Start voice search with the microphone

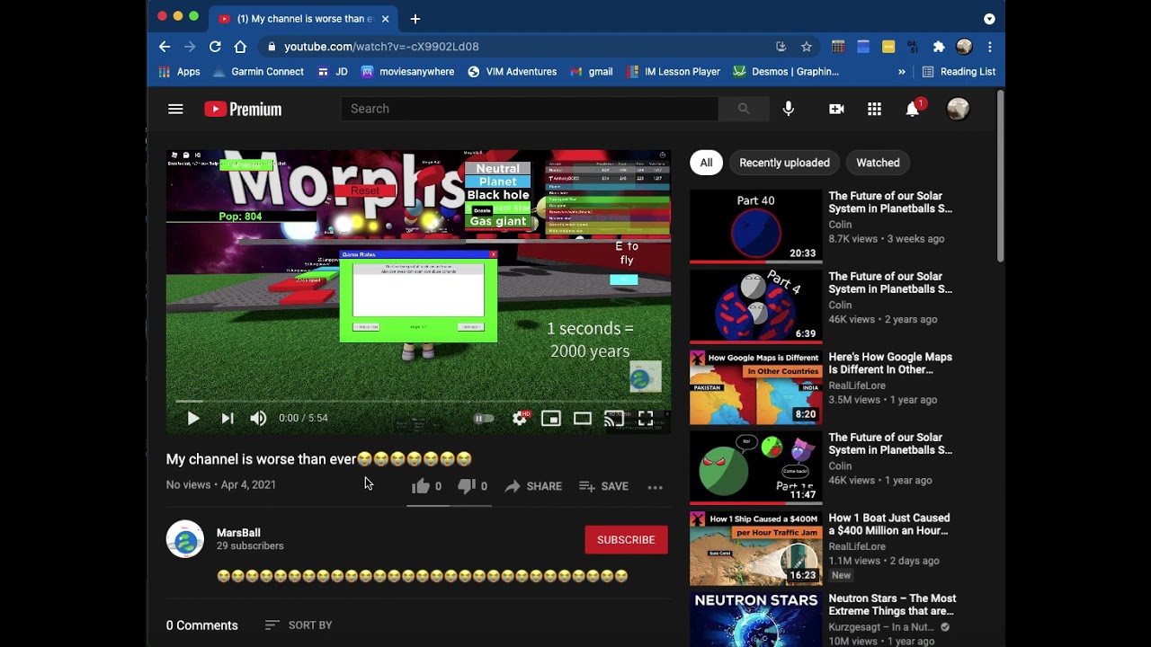coord(788,109)
